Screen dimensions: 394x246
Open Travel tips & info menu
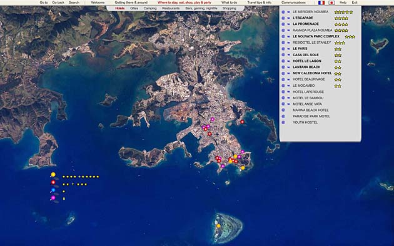[259, 2]
